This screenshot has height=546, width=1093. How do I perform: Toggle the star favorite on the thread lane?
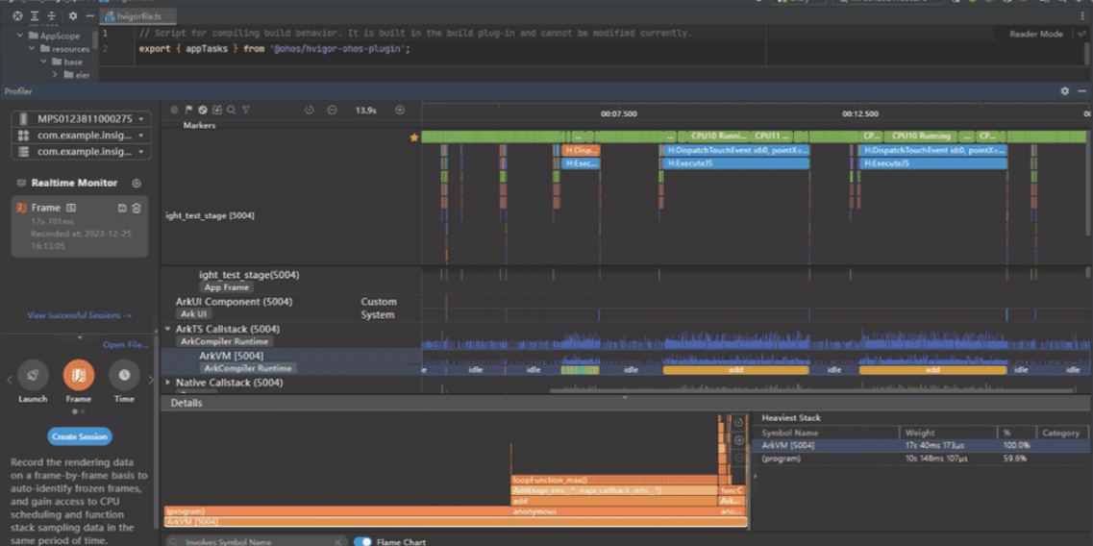pyautogui.click(x=414, y=137)
